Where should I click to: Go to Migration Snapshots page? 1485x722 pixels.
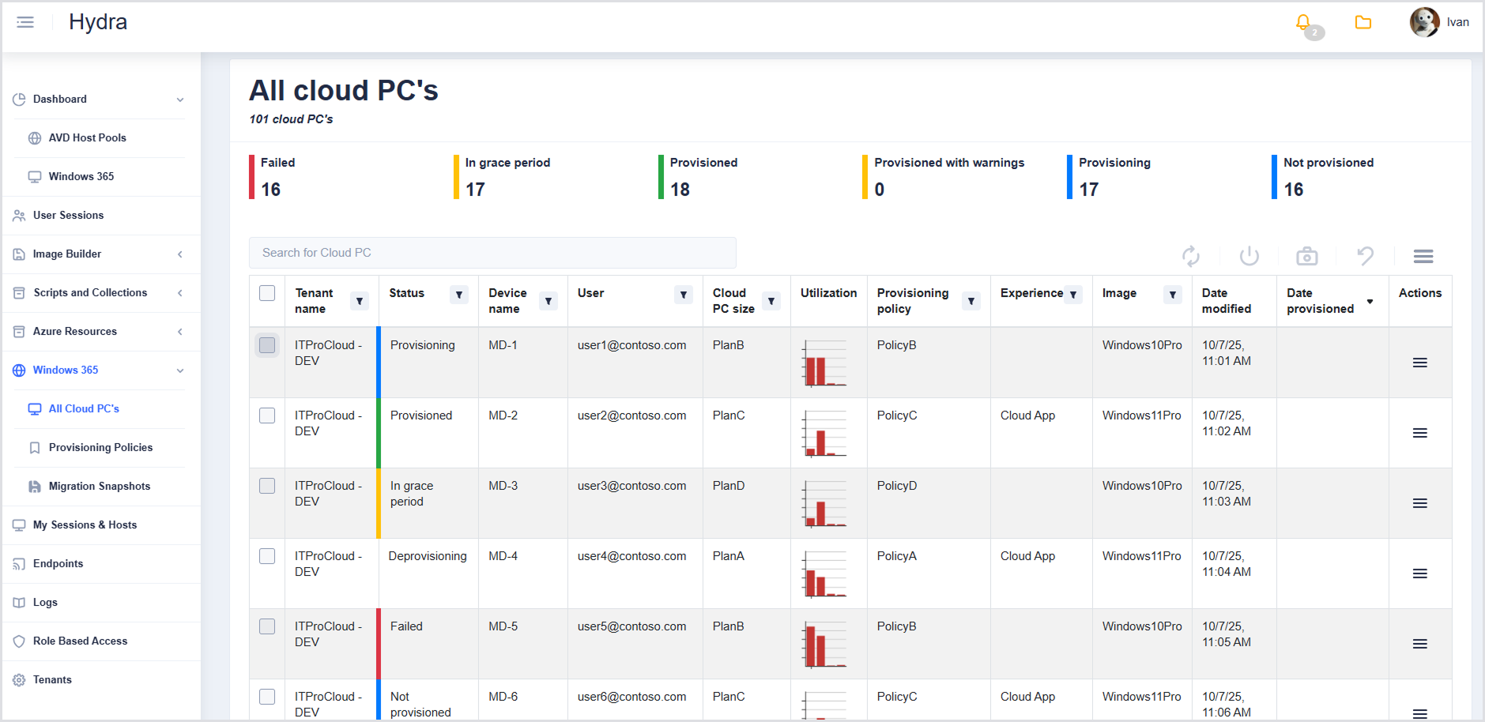pyautogui.click(x=99, y=487)
